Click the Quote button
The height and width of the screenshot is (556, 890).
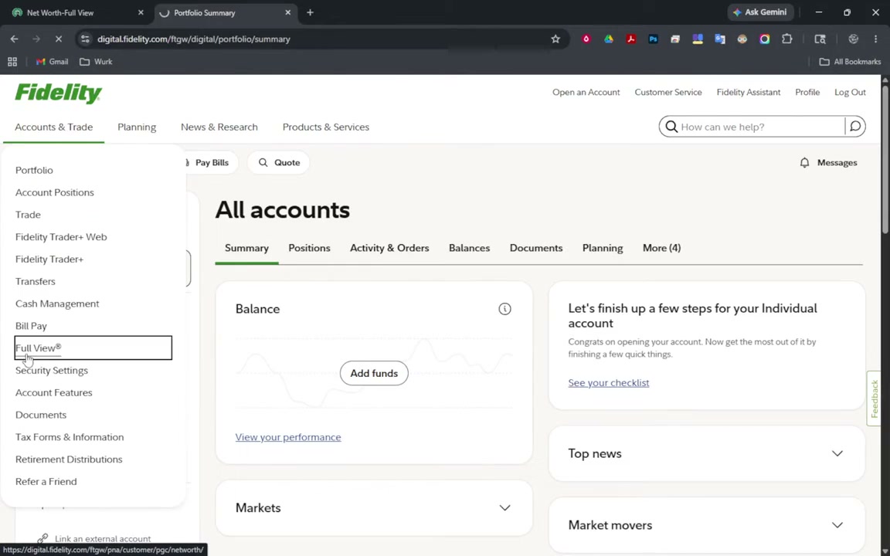pyautogui.click(x=279, y=163)
